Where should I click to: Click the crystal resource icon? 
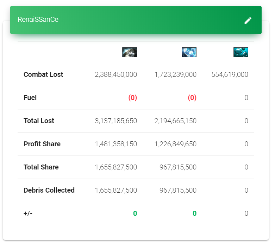click(189, 52)
